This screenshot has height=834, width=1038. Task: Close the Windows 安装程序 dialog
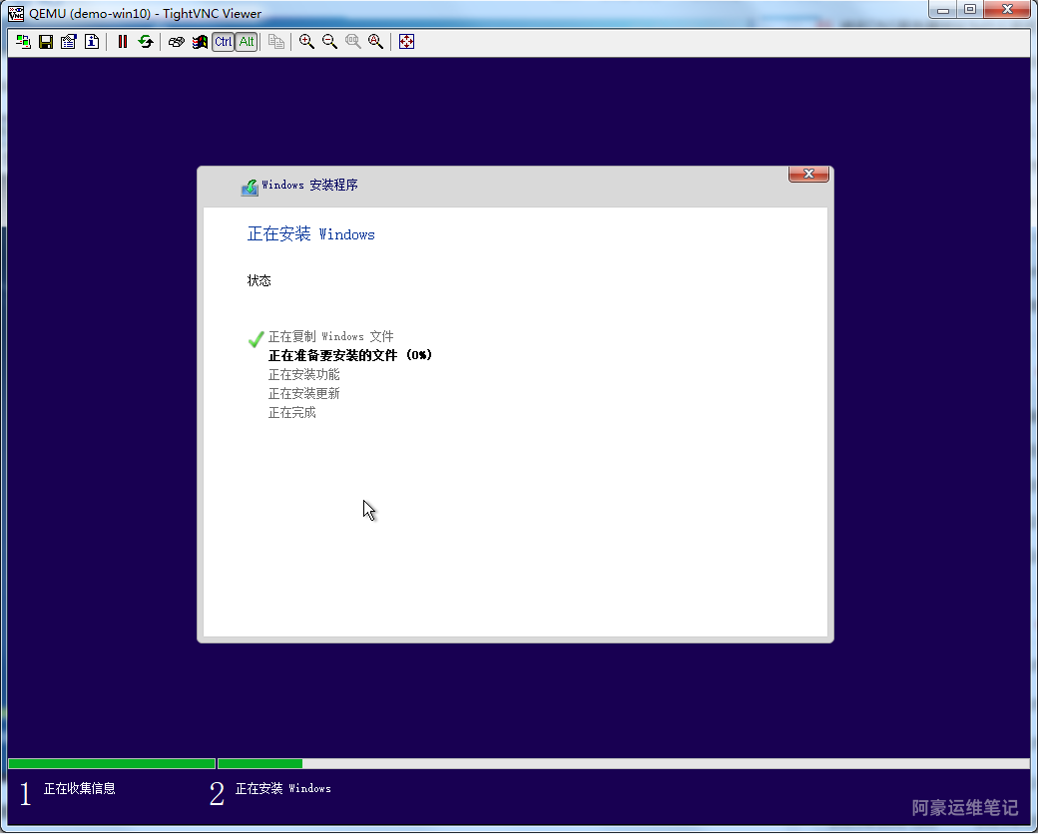(x=808, y=174)
